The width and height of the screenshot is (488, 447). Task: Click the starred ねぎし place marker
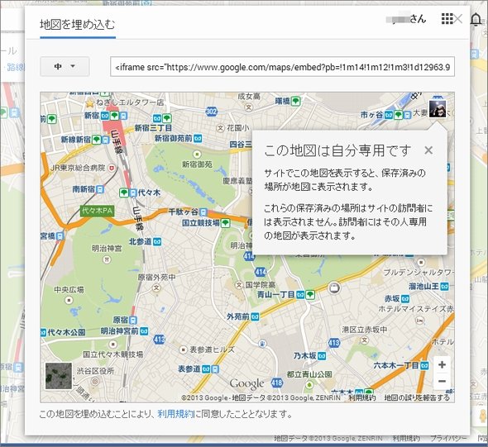(x=90, y=102)
